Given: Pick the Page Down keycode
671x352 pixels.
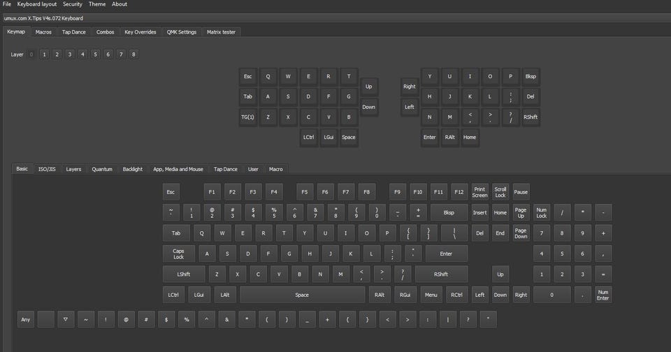Looking at the screenshot, I should click(521, 233).
